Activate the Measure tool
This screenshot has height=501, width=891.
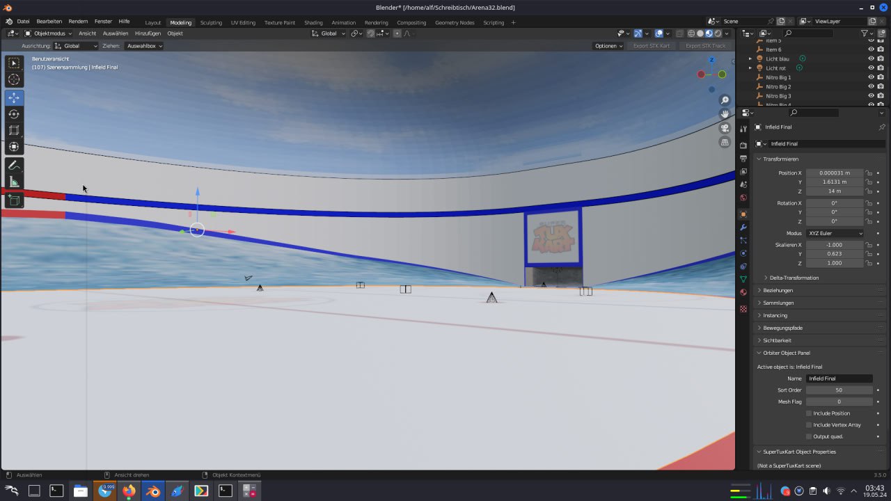pyautogui.click(x=14, y=182)
